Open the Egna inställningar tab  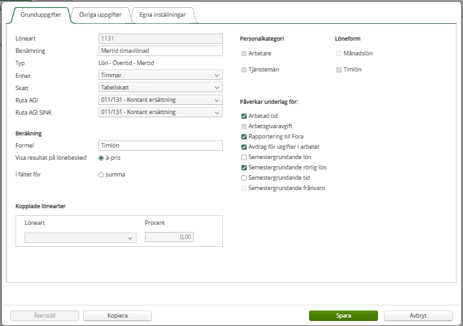163,15
